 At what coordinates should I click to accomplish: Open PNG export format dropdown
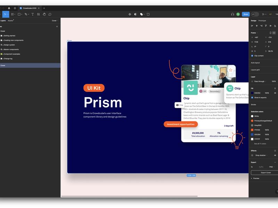(x=272, y=167)
